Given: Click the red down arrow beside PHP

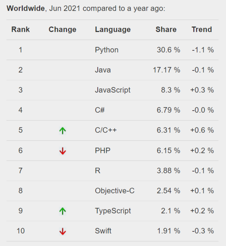Looking at the screenshot, I should (63, 151).
